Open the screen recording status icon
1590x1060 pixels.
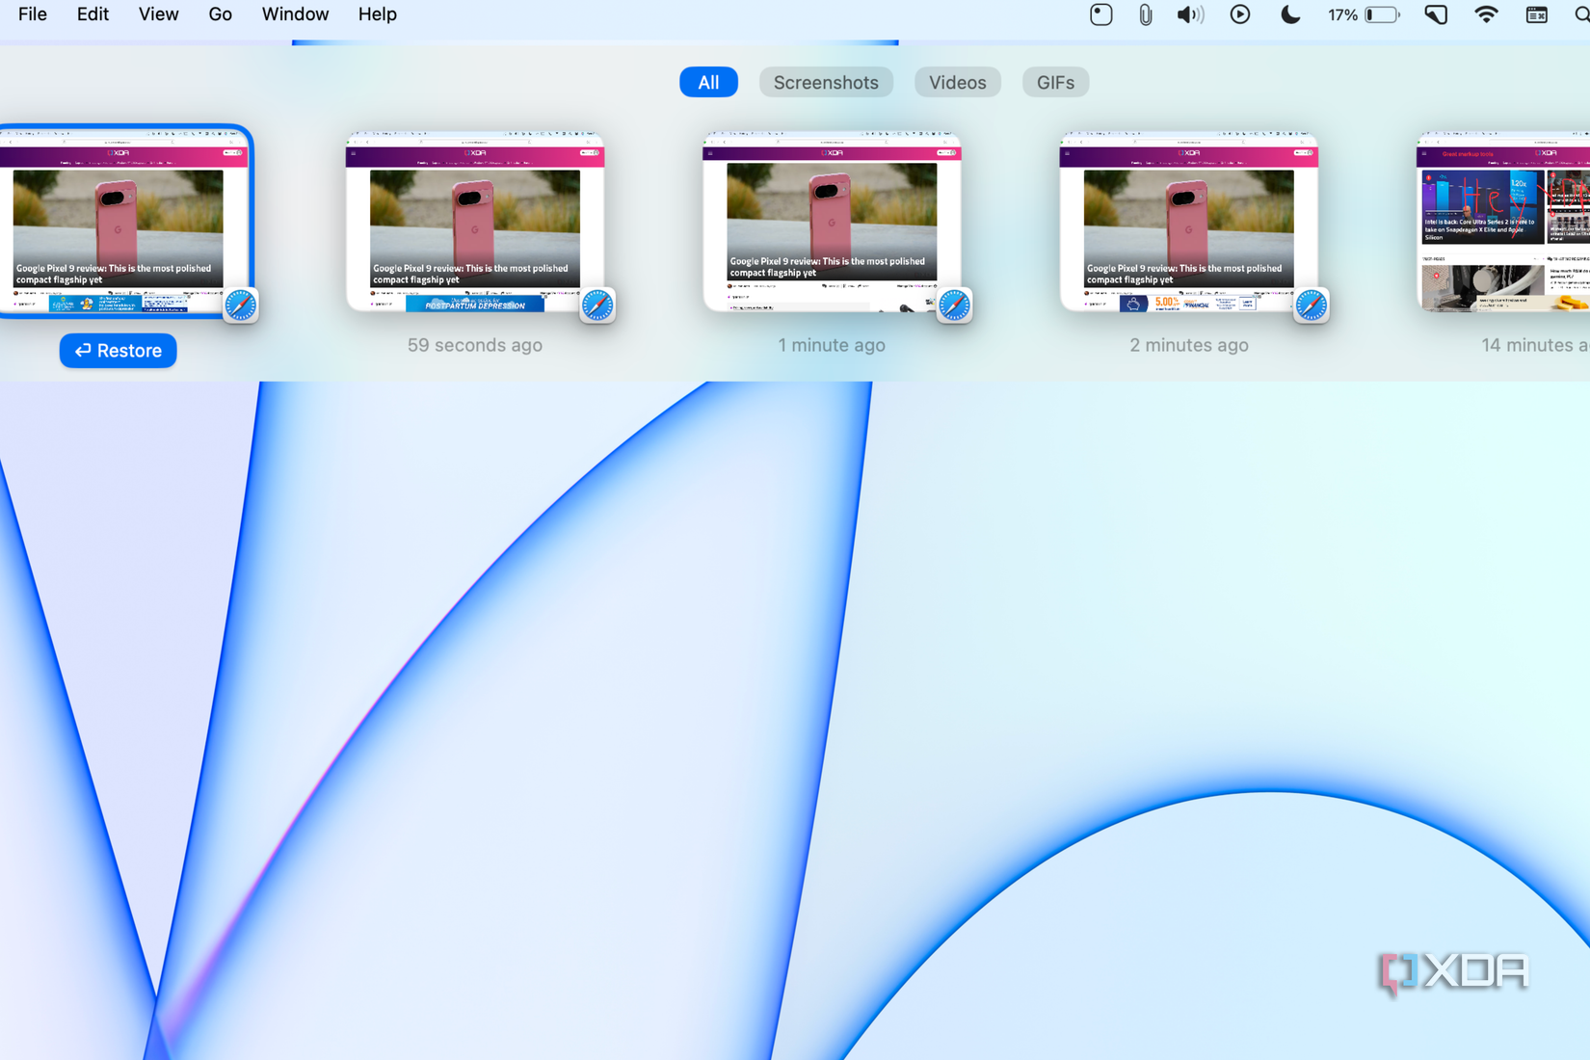tap(1100, 14)
